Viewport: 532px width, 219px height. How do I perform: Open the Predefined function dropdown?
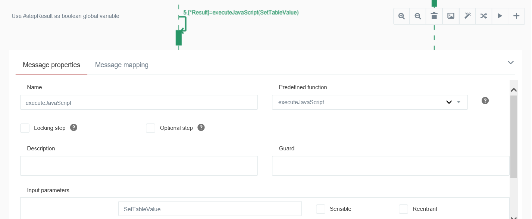(x=370, y=102)
